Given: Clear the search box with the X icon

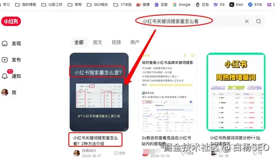Looking at the screenshot, I should click(247, 21).
